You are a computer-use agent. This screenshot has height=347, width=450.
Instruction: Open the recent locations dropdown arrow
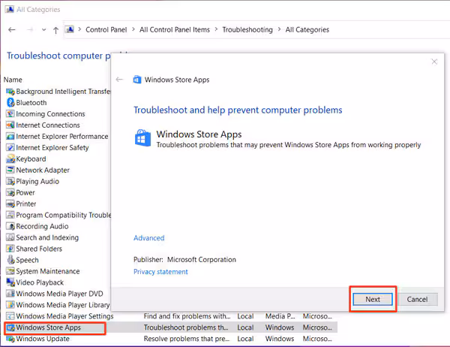(x=43, y=30)
